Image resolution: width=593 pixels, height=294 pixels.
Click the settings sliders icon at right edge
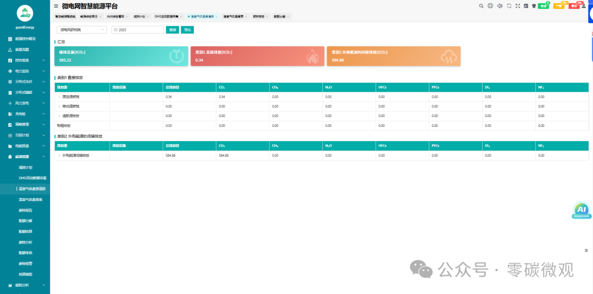point(586,250)
